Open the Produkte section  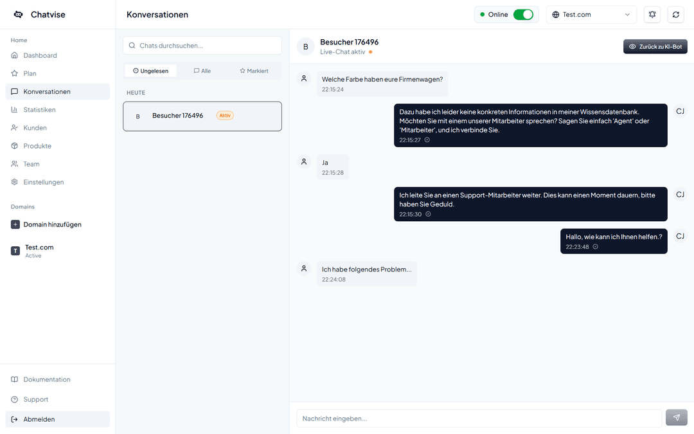pyautogui.click(x=37, y=145)
